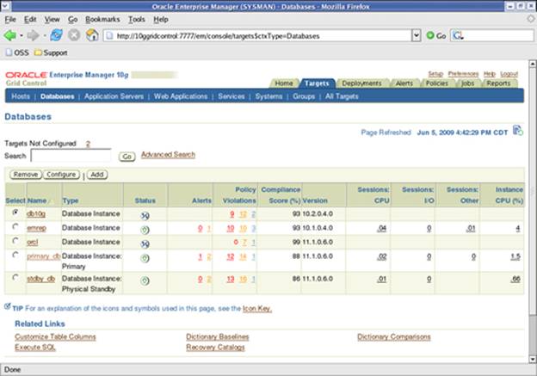
Task: Open the Advanced Search link
Action: click(168, 155)
